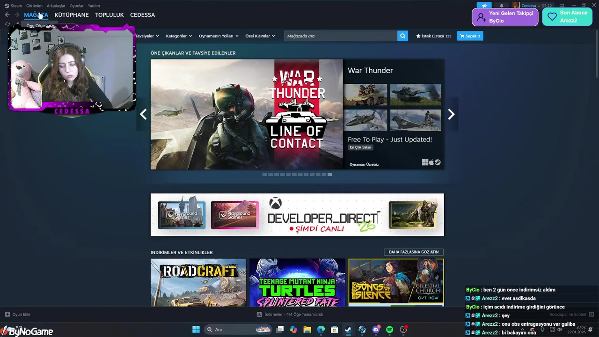Click the Windows platform icon on War Thunder
This screenshot has height=337, width=599.
(425, 162)
